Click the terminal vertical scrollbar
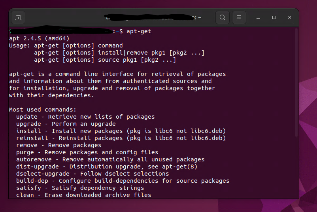 pyautogui.click(x=296, y=83)
